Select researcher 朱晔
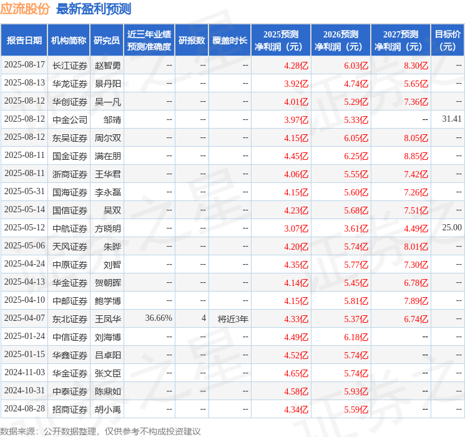The height and width of the screenshot is (437, 465). pos(112,247)
